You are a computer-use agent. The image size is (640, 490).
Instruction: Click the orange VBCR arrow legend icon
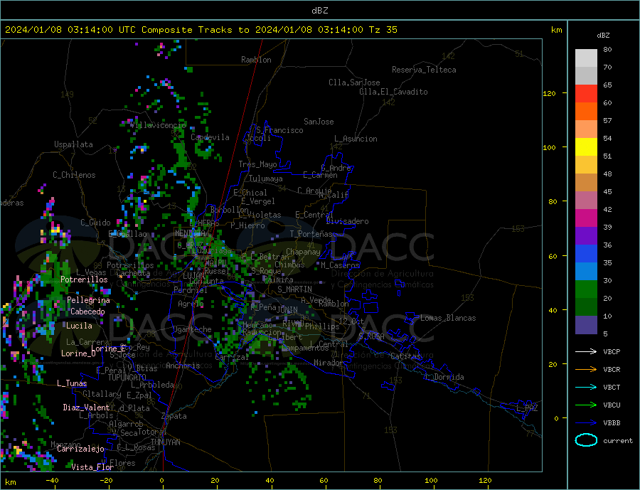coord(586,370)
